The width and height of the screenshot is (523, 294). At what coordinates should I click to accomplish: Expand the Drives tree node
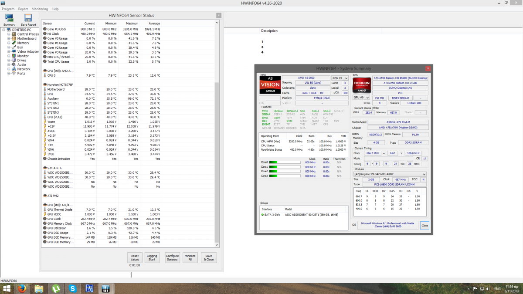pyautogui.click(x=9, y=60)
